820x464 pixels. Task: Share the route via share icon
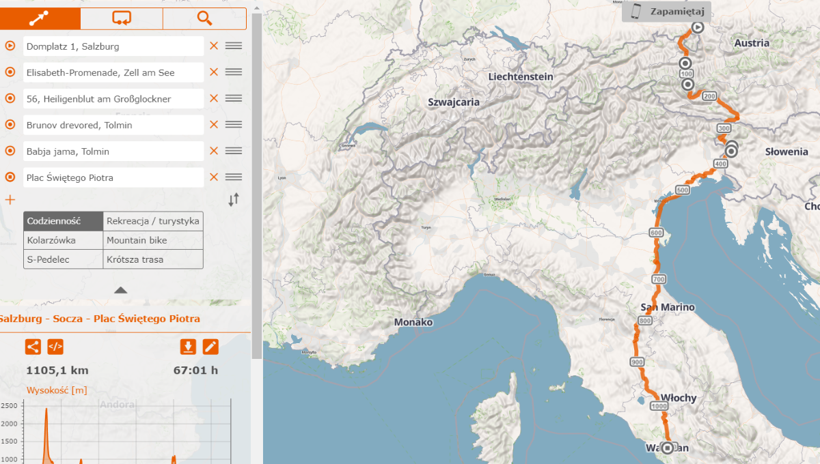[x=33, y=347]
